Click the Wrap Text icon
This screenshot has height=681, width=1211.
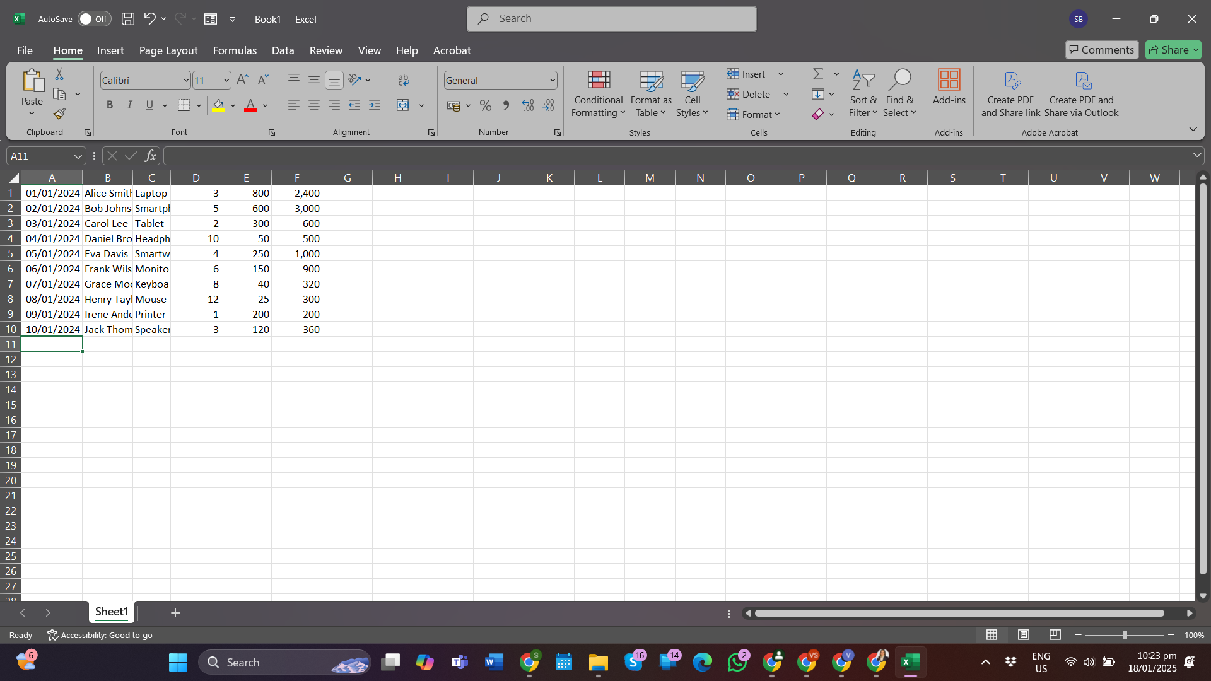point(404,80)
